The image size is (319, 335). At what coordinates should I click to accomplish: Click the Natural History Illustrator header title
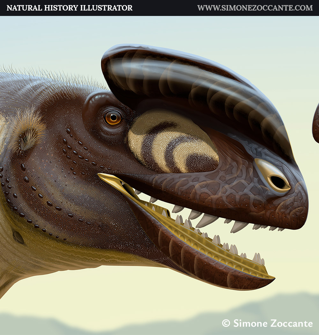[x=69, y=8]
